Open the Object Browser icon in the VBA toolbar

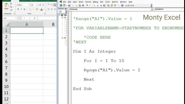click(x=115, y=5)
